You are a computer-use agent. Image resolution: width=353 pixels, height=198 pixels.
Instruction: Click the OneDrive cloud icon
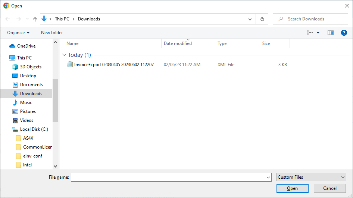pyautogui.click(x=12, y=46)
